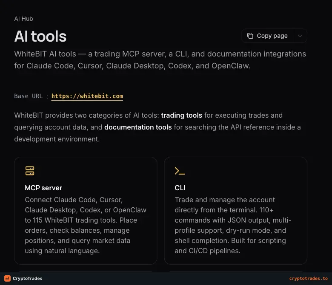
Task: Click the AI Hub breadcrumb label
Action: [23, 19]
